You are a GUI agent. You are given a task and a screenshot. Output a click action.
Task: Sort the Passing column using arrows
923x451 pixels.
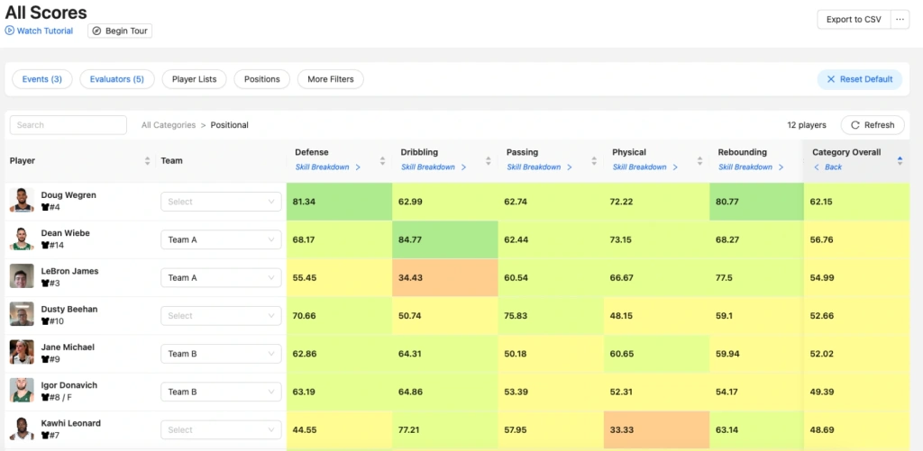click(x=593, y=161)
